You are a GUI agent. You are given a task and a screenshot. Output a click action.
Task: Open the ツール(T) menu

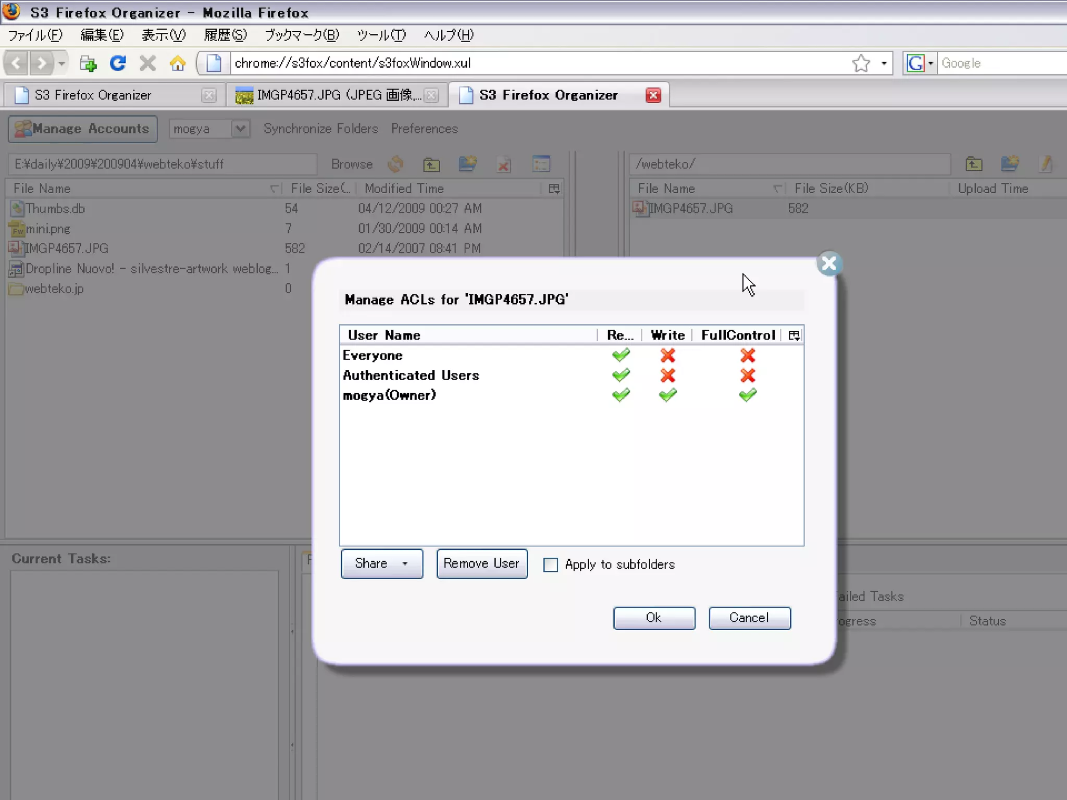381,35
